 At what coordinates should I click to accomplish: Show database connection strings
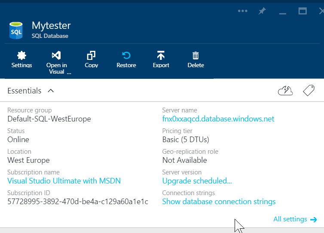click(x=219, y=202)
